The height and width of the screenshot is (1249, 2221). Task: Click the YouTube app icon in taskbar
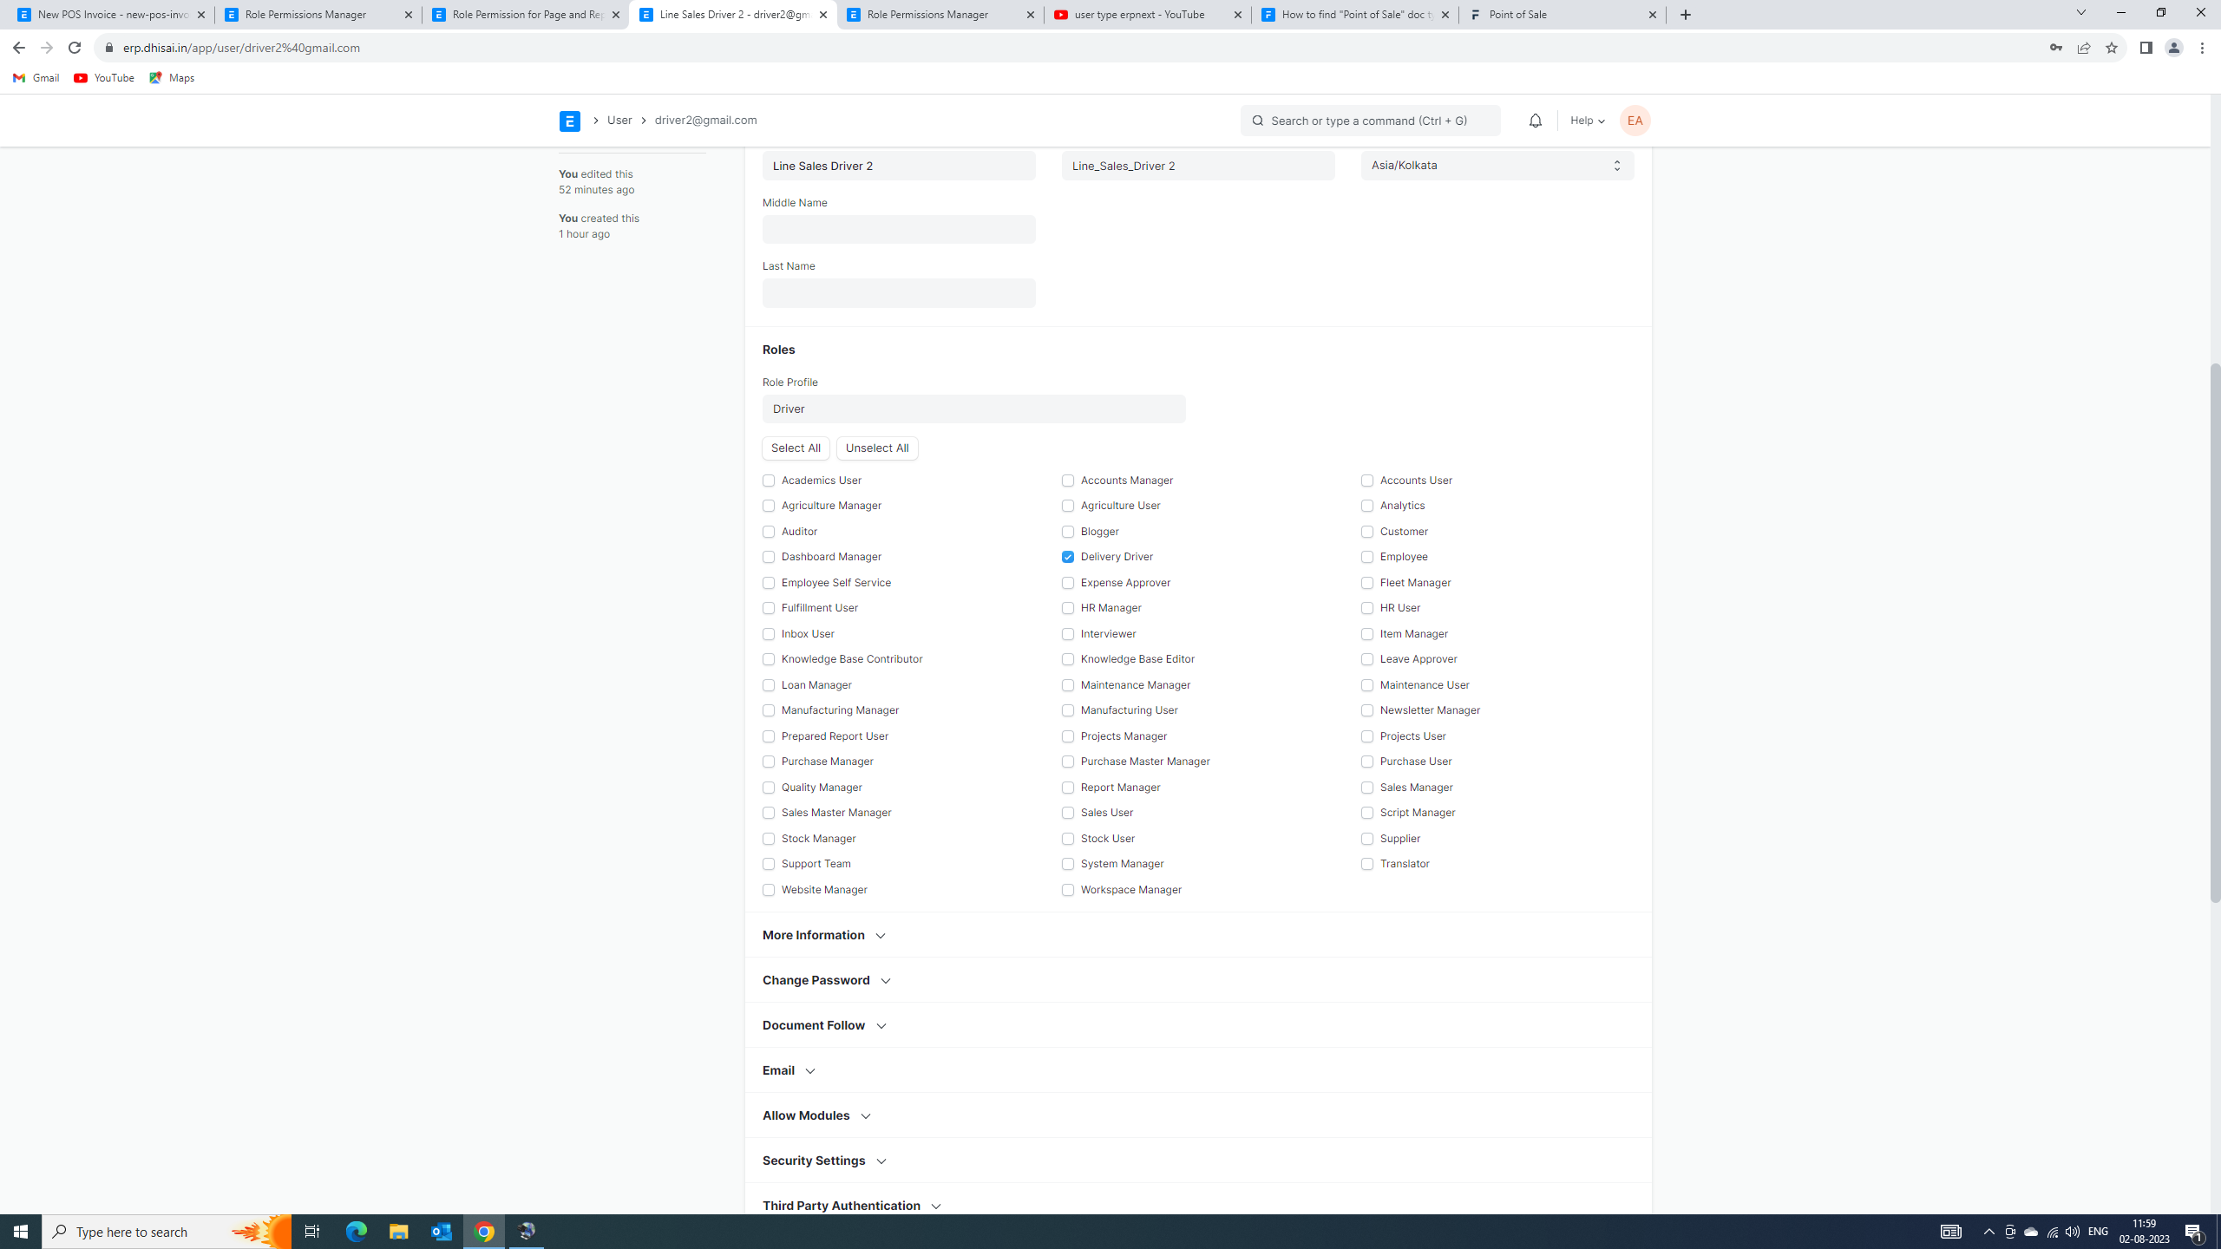[102, 78]
